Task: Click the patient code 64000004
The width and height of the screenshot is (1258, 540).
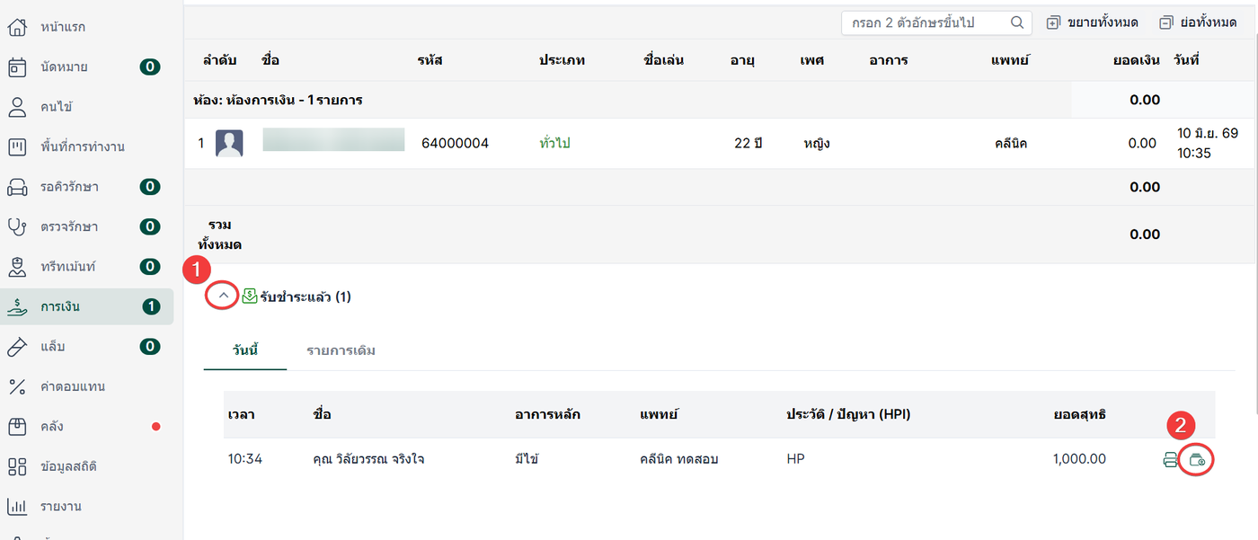Action: [455, 143]
